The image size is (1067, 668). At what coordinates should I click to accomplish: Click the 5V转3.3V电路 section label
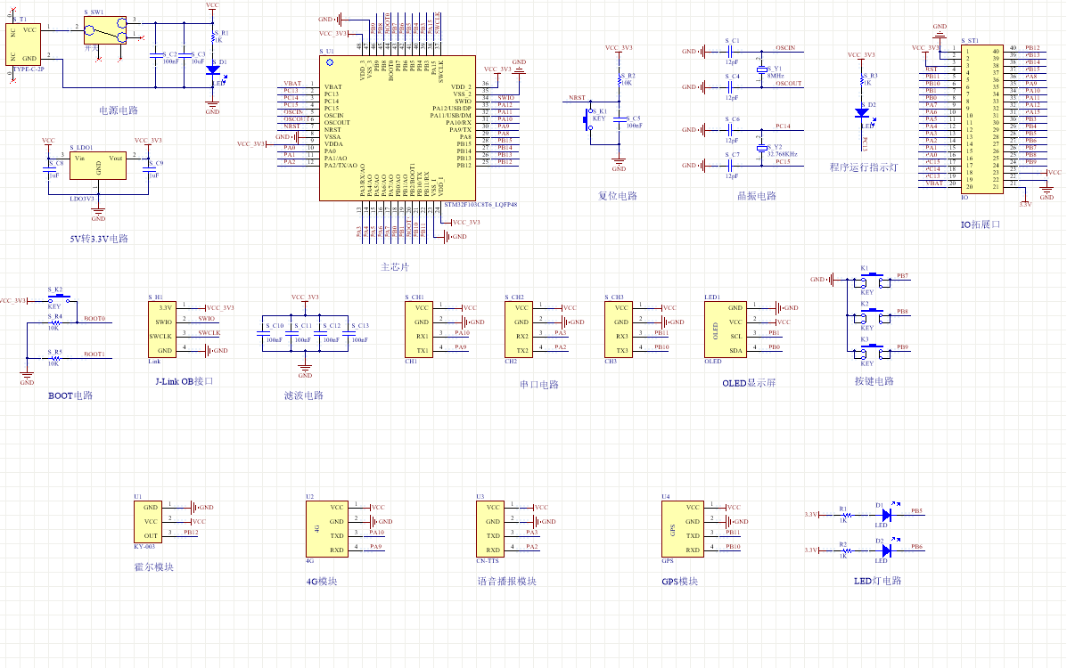pos(99,239)
